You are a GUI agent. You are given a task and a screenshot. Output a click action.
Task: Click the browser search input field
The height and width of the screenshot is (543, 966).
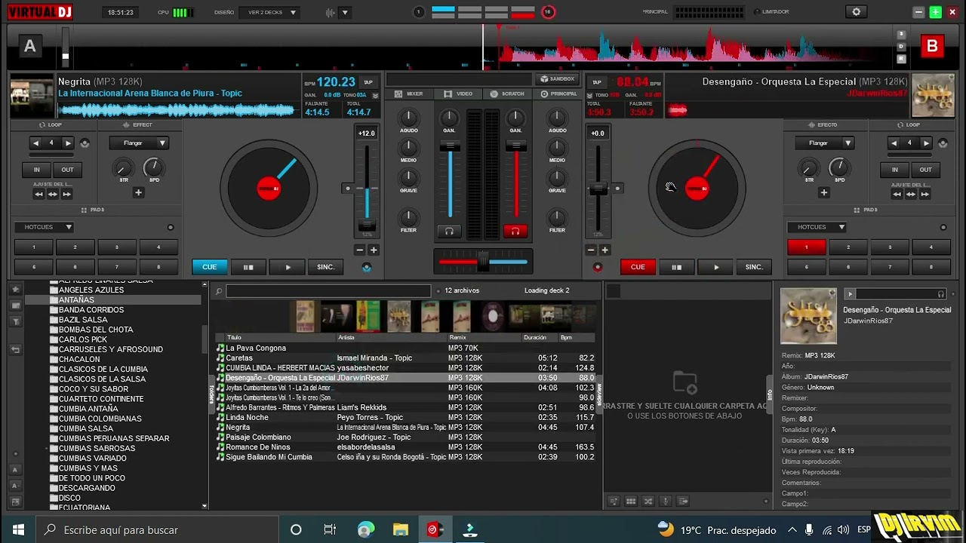[x=328, y=291]
